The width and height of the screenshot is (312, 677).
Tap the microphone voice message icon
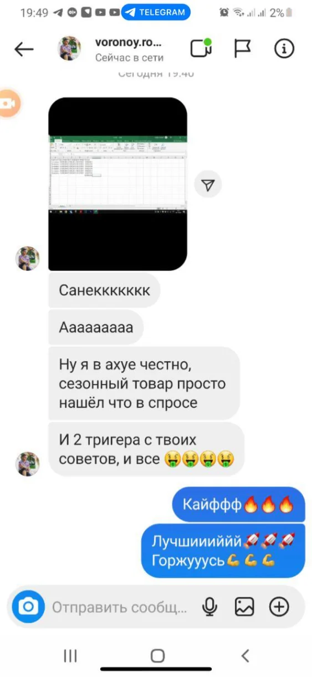click(x=209, y=608)
